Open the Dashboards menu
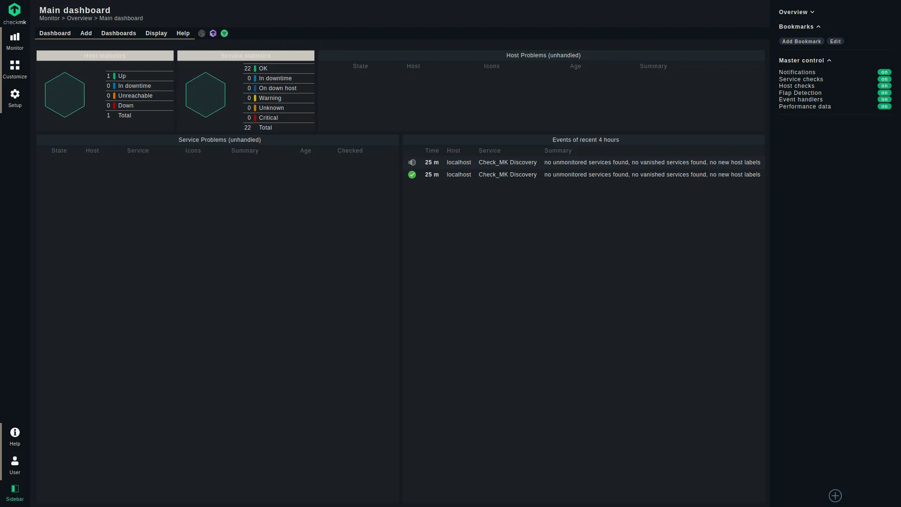The height and width of the screenshot is (507, 901). coord(119,33)
